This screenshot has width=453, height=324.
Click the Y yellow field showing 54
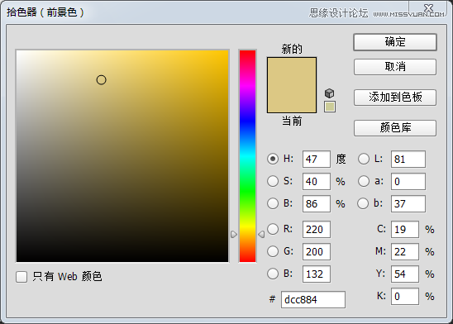coord(405,274)
